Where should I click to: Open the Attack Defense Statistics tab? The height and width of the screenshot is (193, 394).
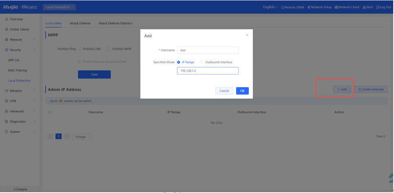[115, 23]
